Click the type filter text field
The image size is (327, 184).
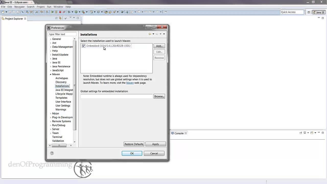coord(62,34)
